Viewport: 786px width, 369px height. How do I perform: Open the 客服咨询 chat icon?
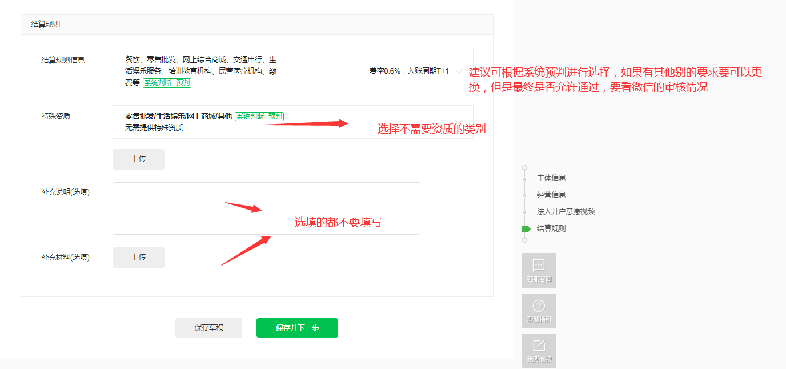point(539,270)
